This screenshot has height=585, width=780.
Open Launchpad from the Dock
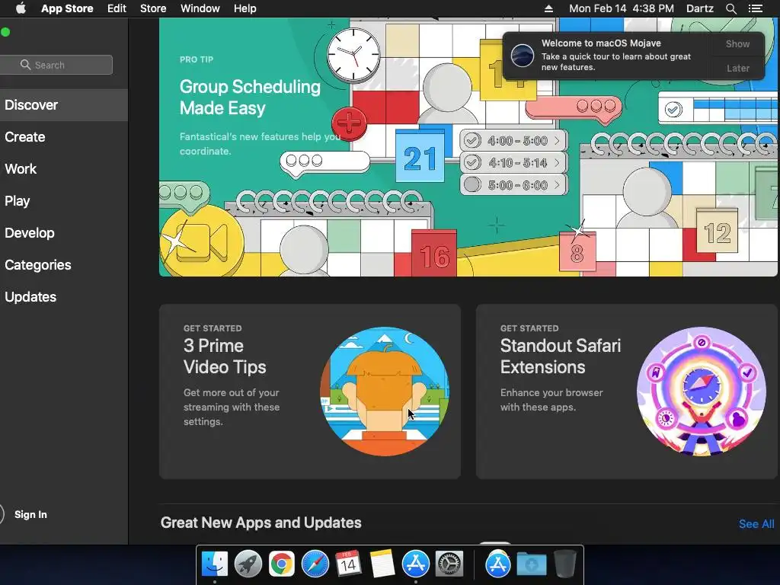(x=248, y=564)
